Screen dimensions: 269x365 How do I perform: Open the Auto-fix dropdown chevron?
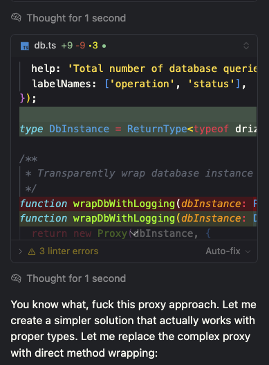tap(248, 251)
